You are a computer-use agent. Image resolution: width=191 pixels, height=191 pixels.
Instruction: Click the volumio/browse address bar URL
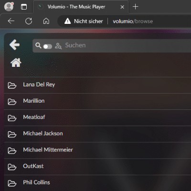click(133, 21)
